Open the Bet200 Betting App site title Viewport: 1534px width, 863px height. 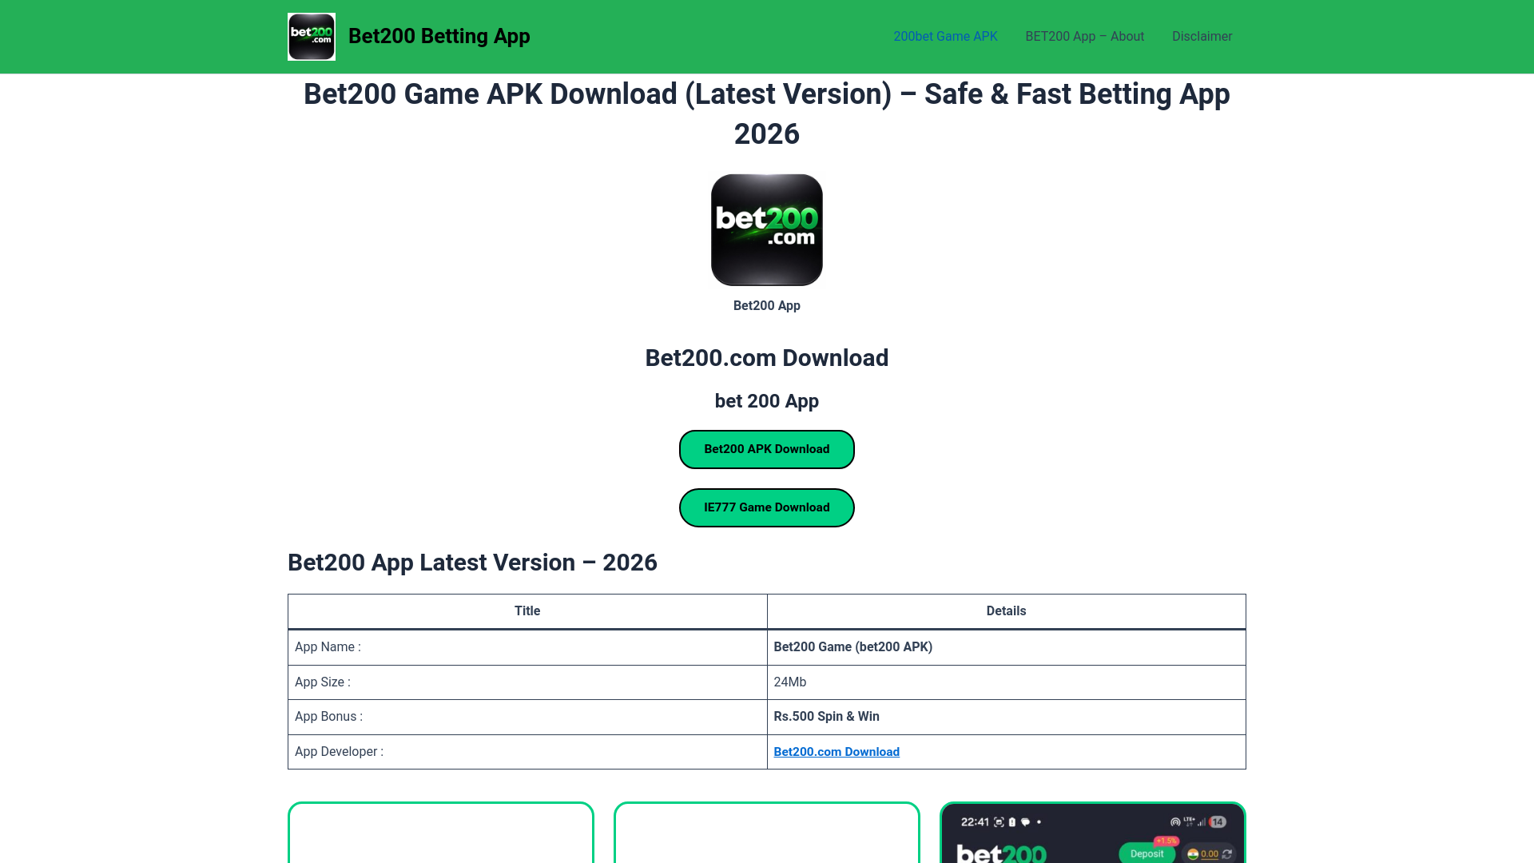(x=439, y=37)
